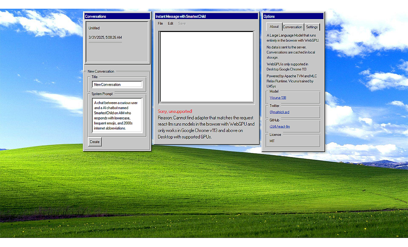408x247 pixels.
Task: Open the @mattrickard Twitter link
Action: click(280, 112)
